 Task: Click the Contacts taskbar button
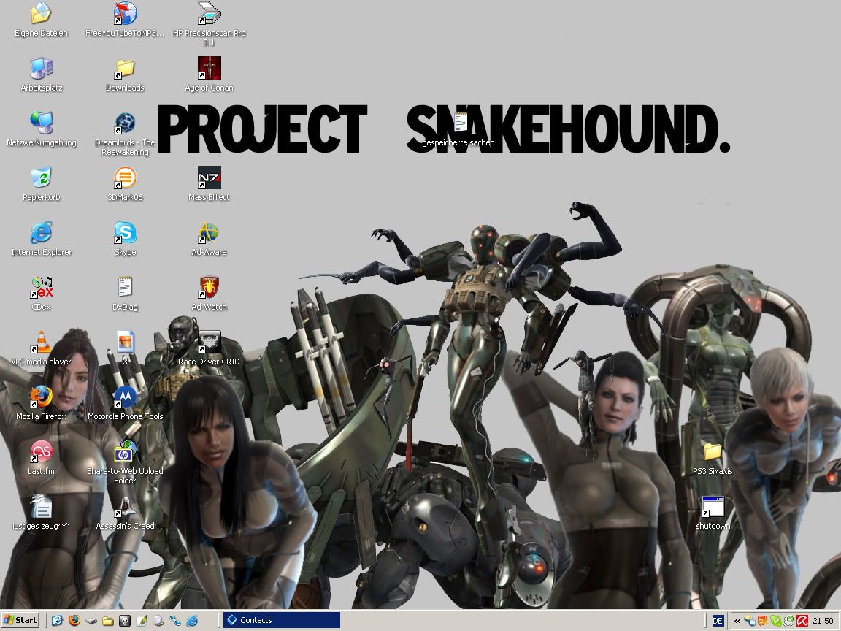pyautogui.click(x=282, y=620)
